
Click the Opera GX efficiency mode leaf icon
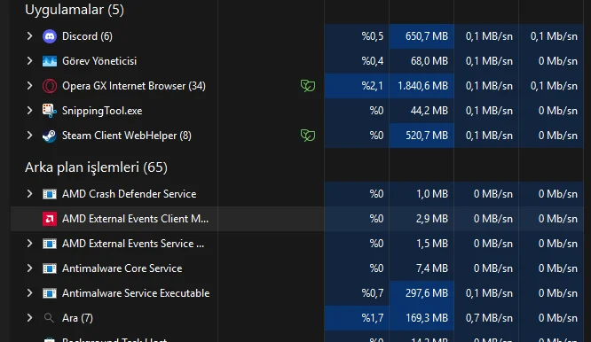(308, 86)
